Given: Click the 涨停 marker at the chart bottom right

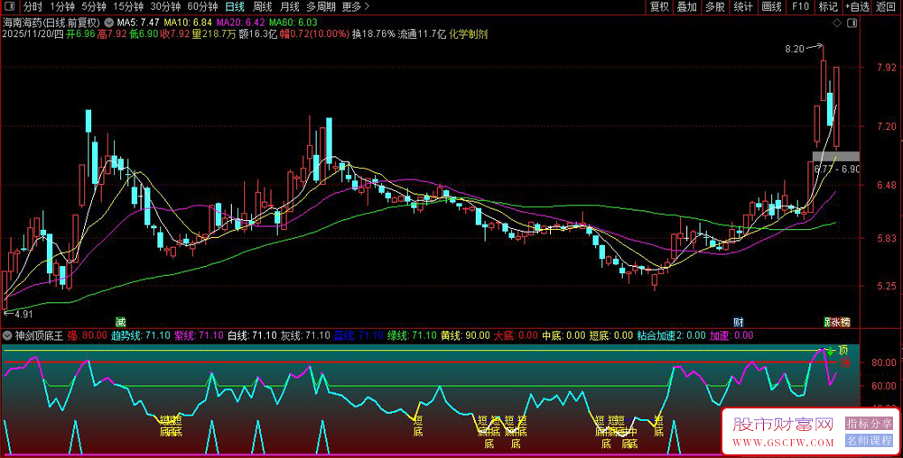Looking at the screenshot, I should [x=837, y=322].
